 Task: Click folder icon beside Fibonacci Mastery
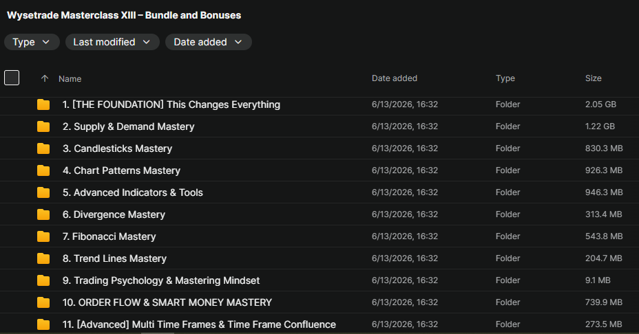click(x=43, y=236)
